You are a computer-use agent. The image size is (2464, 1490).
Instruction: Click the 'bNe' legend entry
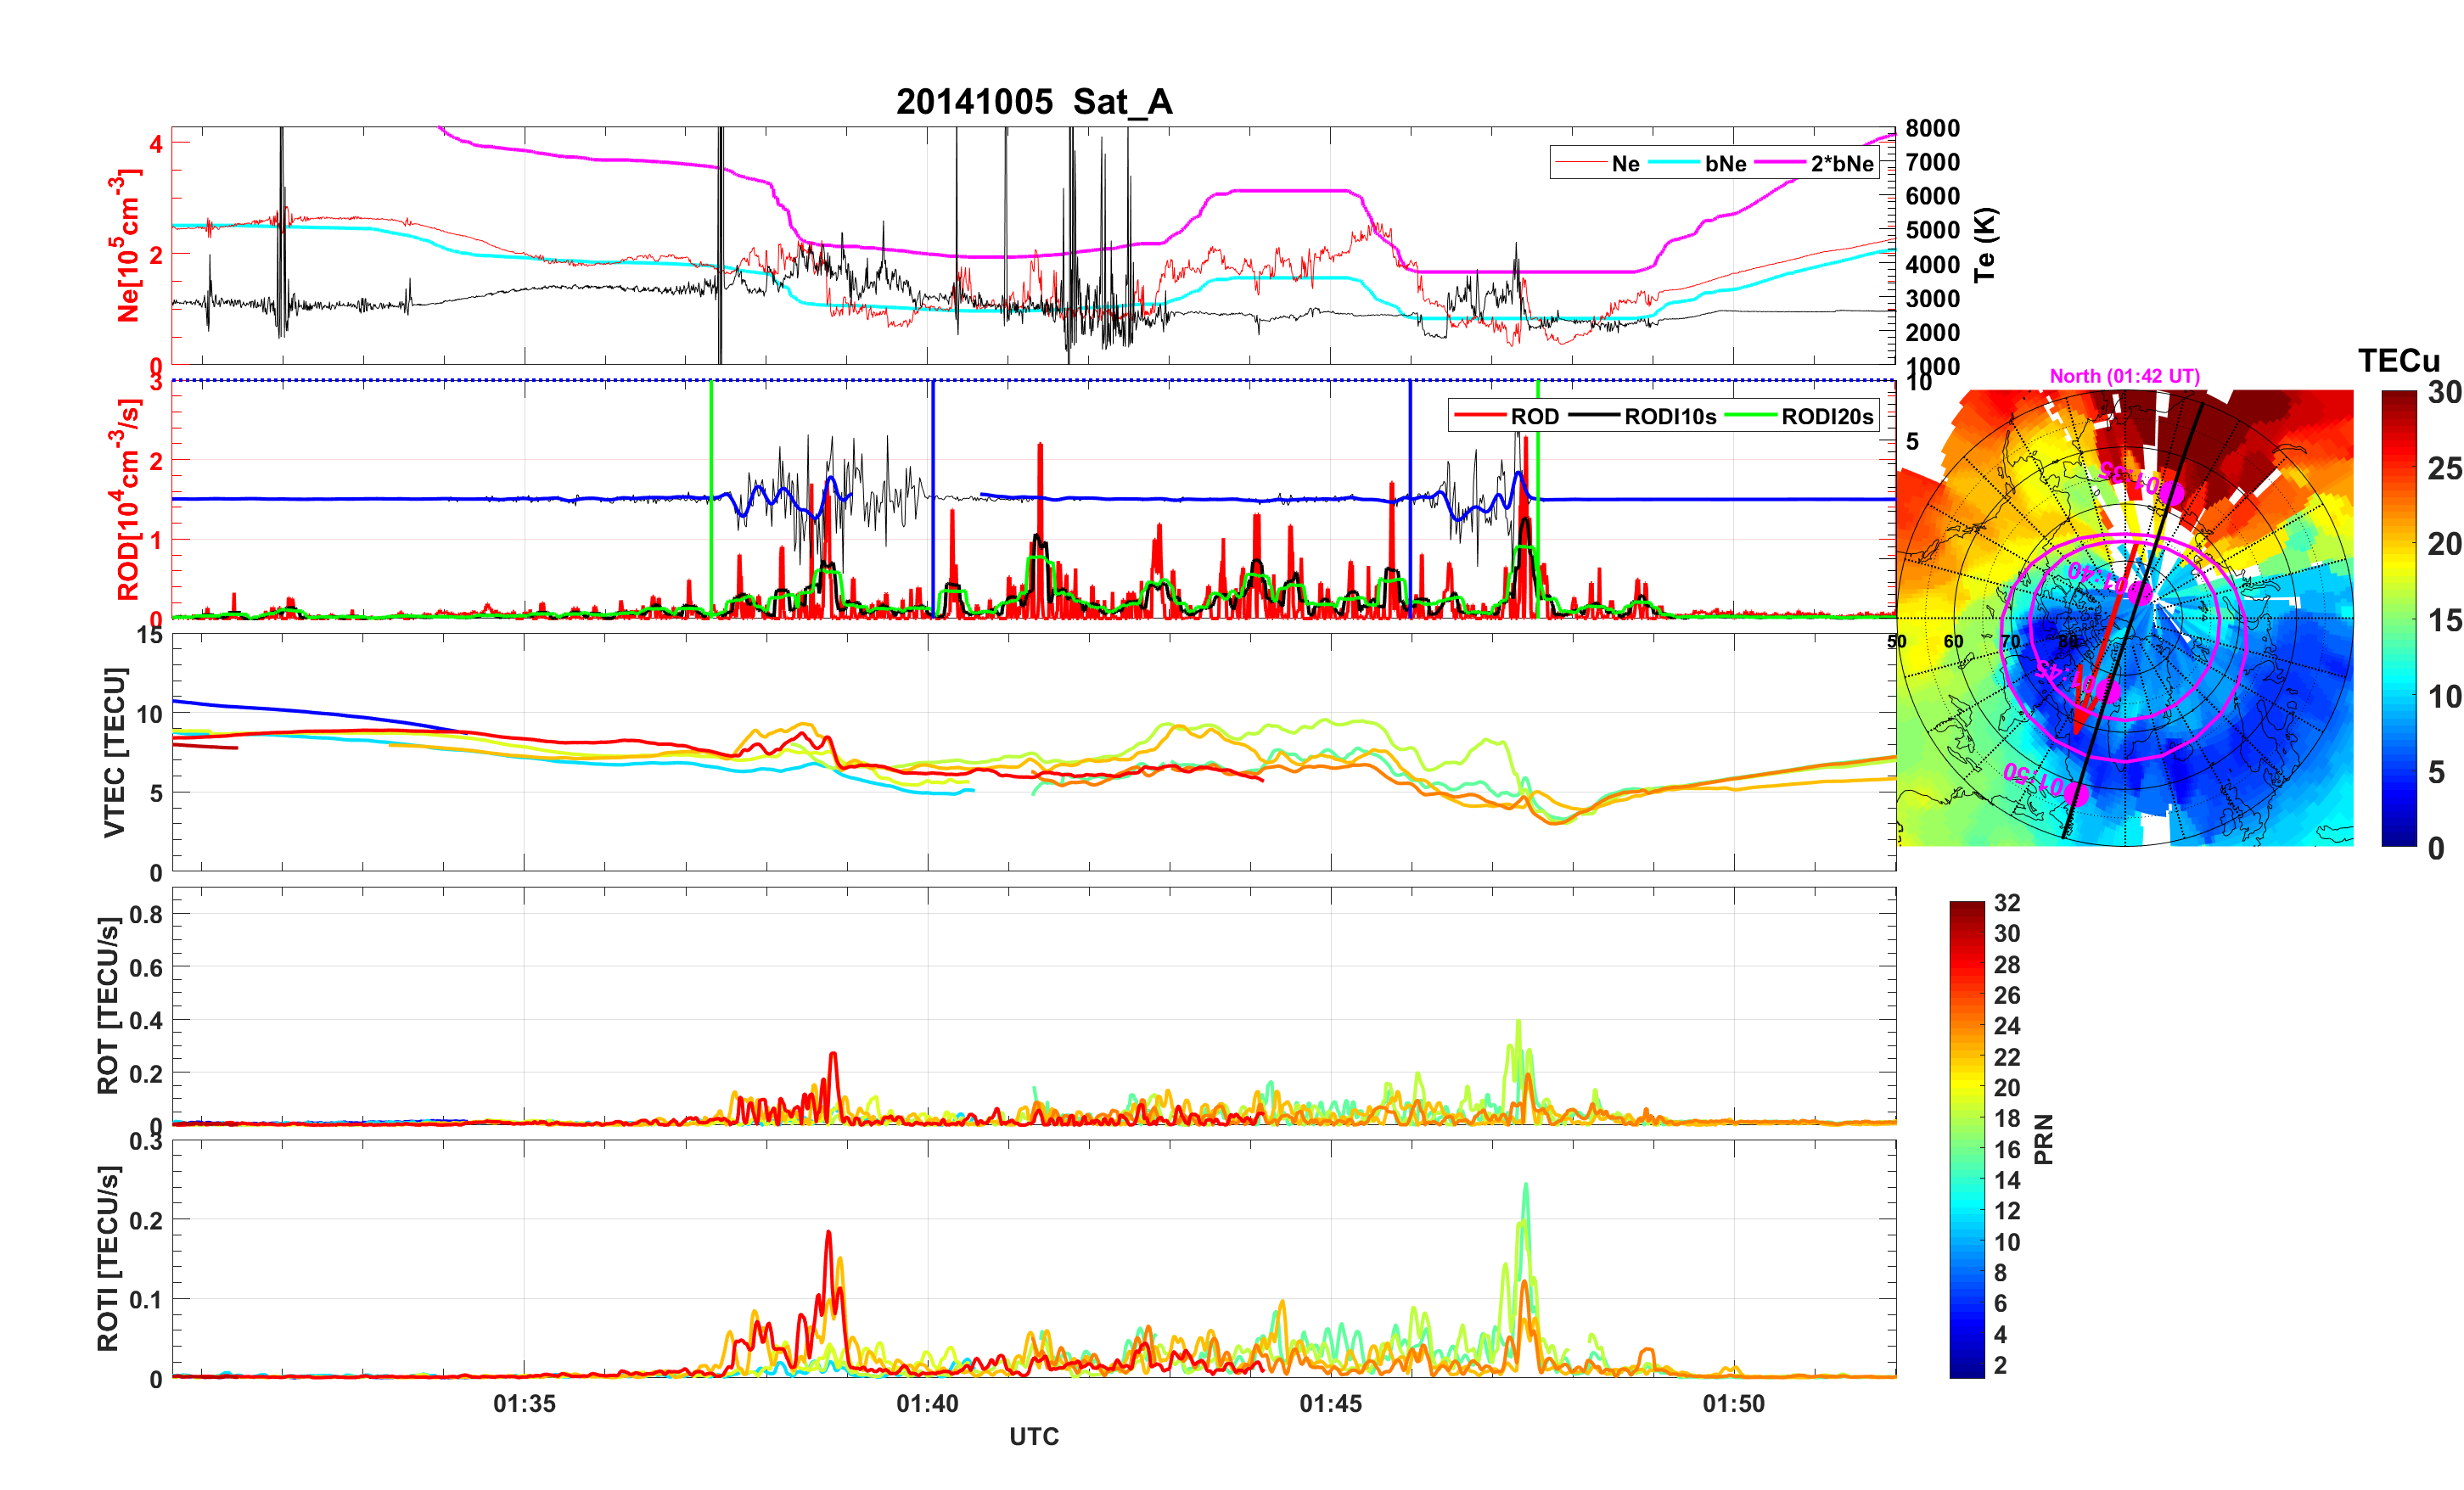click(1697, 163)
